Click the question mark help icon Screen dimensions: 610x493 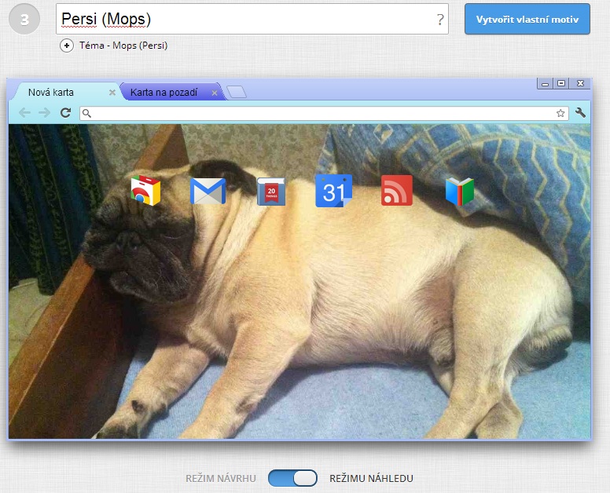440,19
